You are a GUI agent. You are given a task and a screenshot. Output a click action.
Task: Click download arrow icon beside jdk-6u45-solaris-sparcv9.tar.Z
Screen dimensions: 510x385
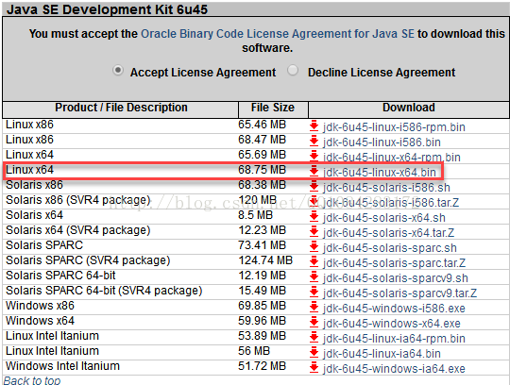tap(314, 293)
